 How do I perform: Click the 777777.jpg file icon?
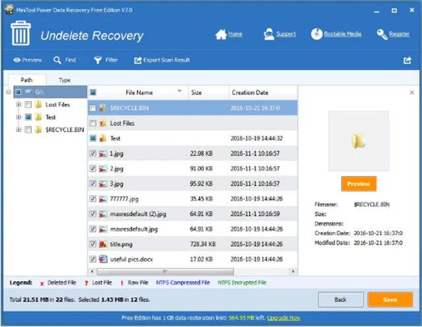(103, 199)
